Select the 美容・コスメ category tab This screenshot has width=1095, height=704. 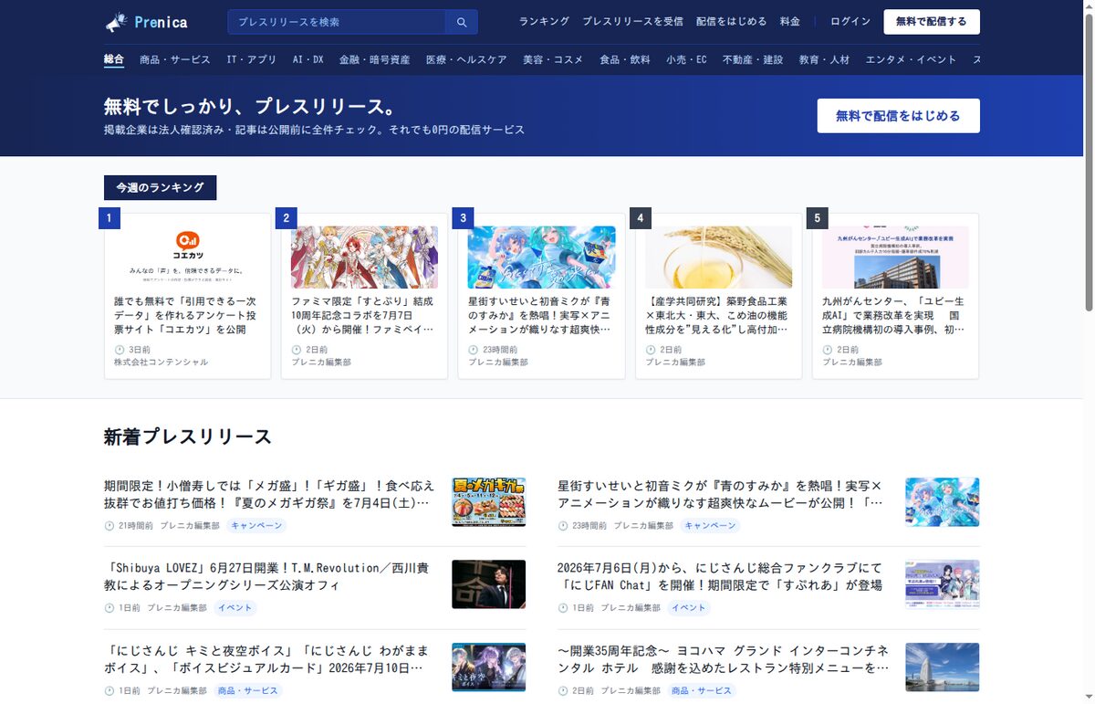point(553,59)
